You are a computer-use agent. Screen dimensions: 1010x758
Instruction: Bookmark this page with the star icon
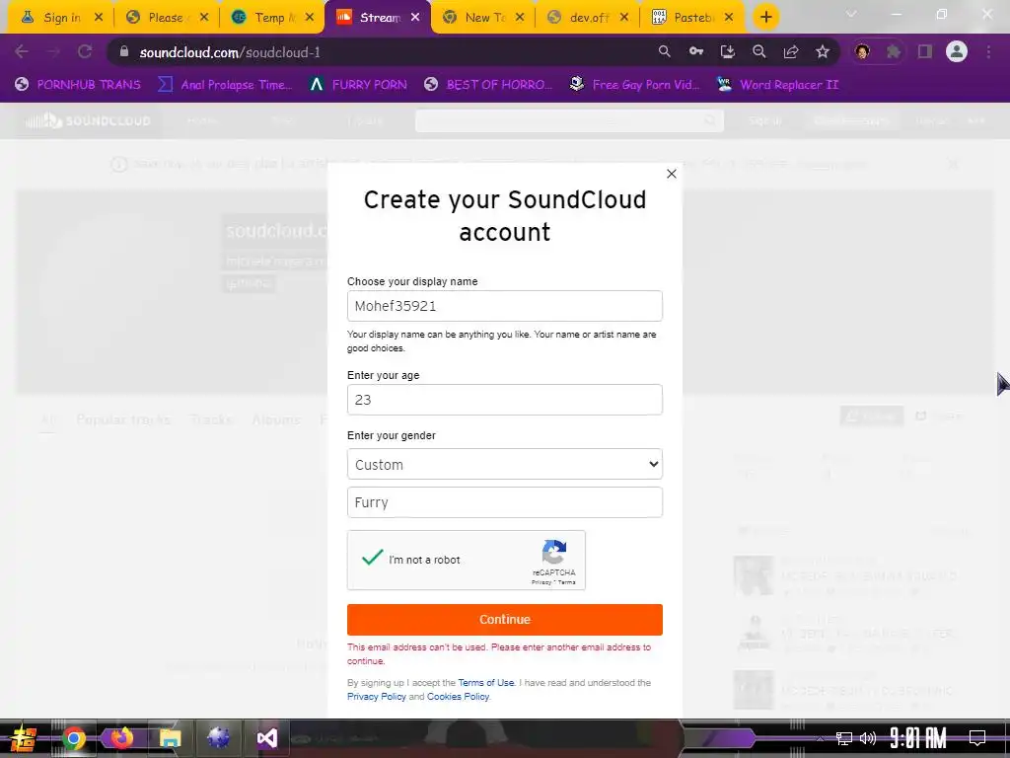click(x=823, y=51)
